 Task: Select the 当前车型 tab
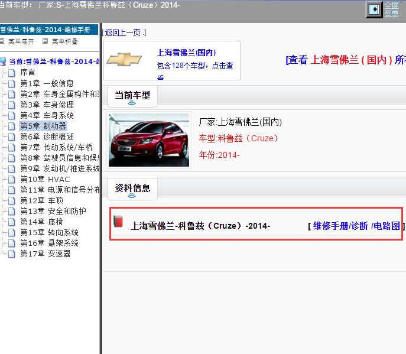coord(132,96)
